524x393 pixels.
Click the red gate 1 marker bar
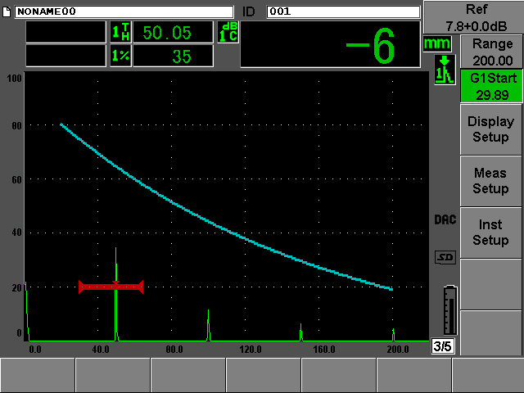pos(111,287)
